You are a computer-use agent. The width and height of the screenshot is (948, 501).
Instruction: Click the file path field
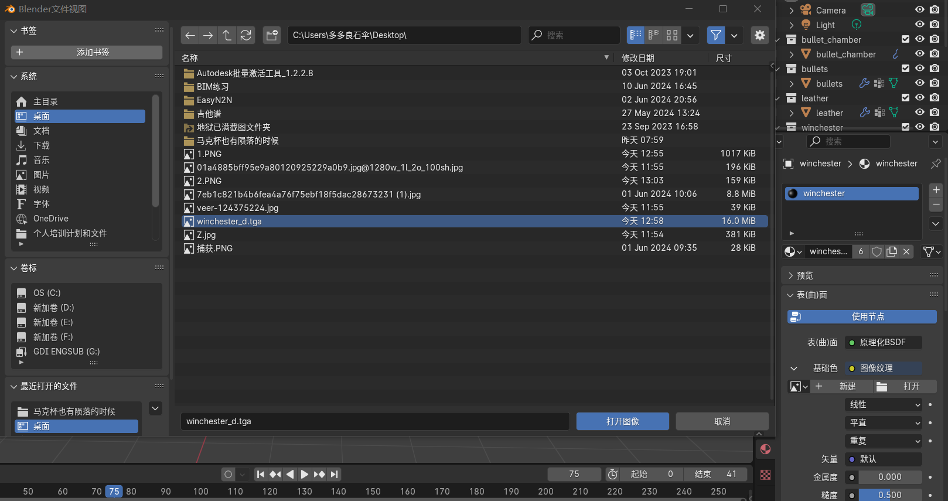tap(404, 35)
